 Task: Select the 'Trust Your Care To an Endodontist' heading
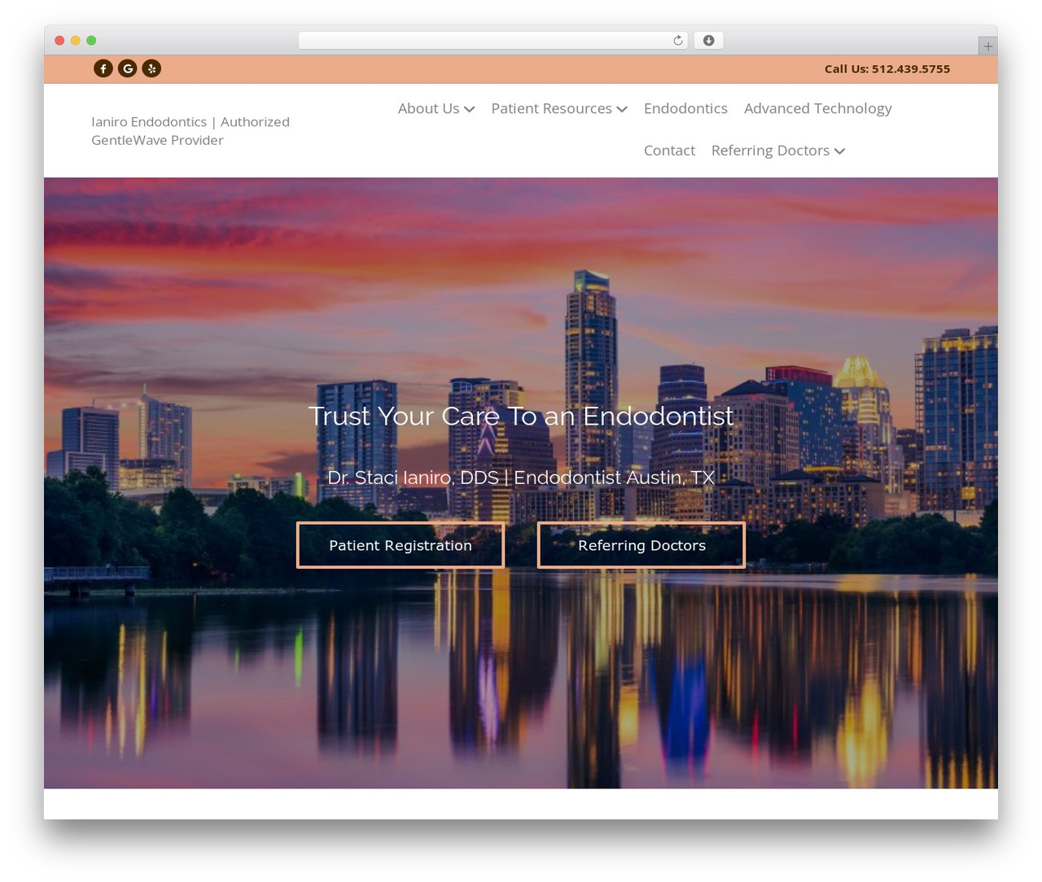coord(521,416)
